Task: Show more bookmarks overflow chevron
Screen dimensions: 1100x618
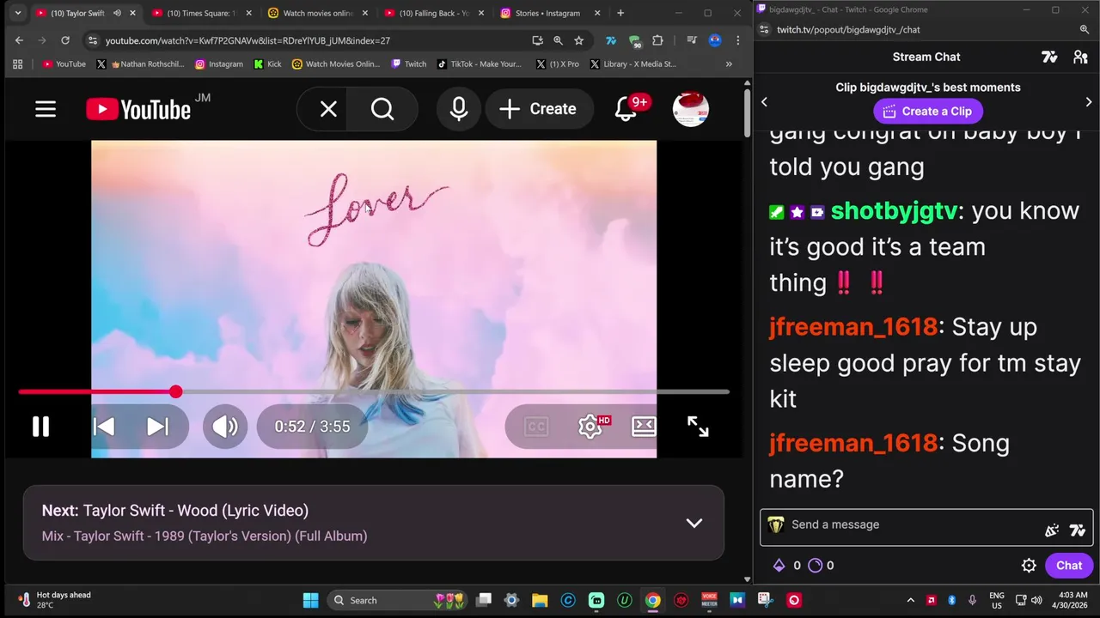Action: [x=729, y=64]
